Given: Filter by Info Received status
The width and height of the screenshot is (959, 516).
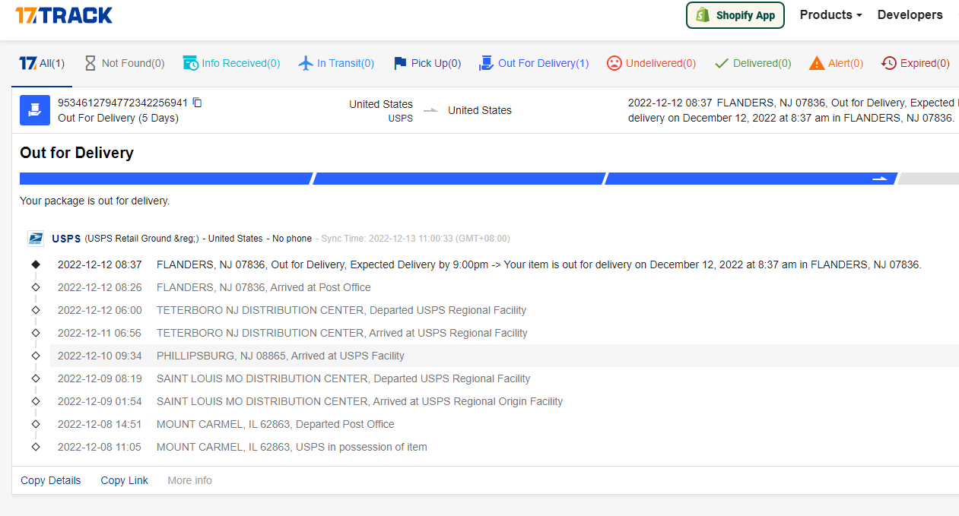Looking at the screenshot, I should (231, 63).
